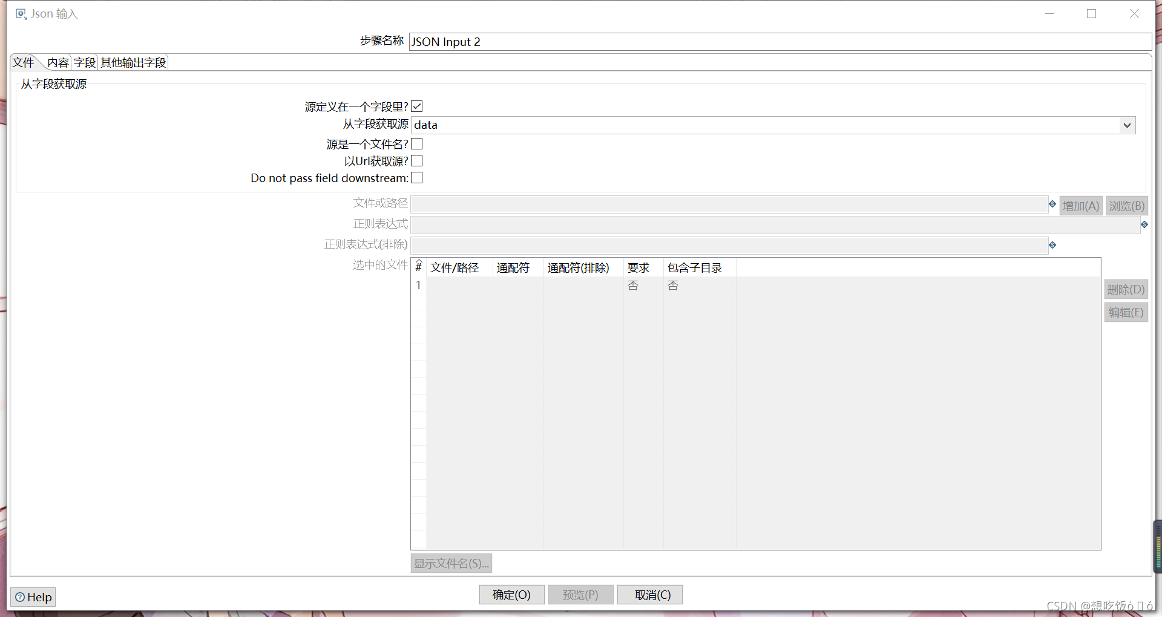Enable the 以Url获取源? checkbox
The width and height of the screenshot is (1162, 617).
click(417, 161)
